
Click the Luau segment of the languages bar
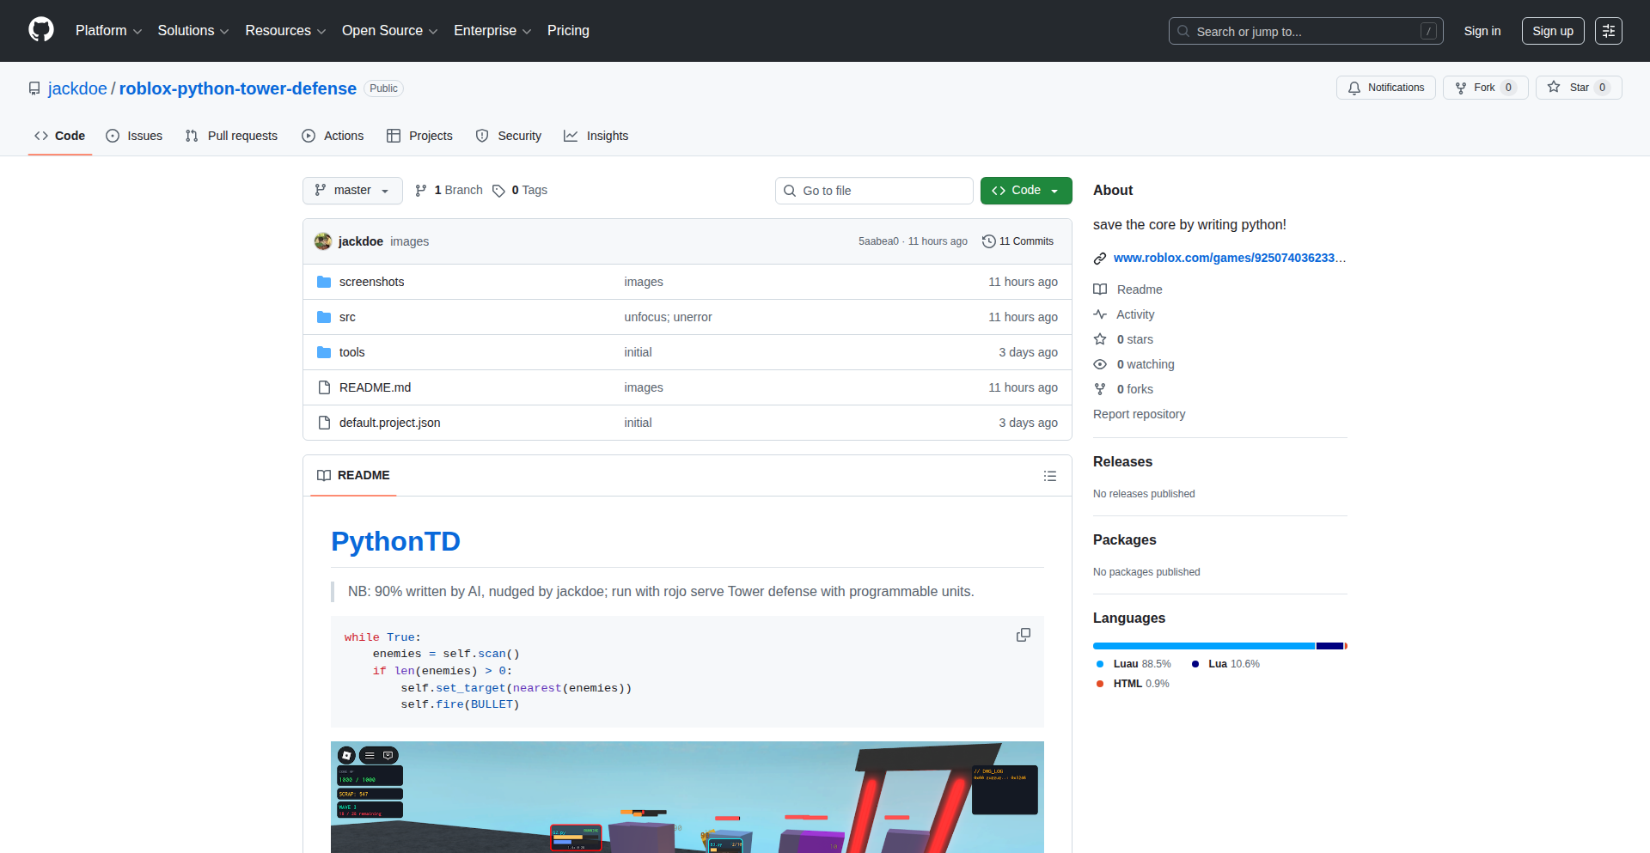pyautogui.click(x=1203, y=646)
